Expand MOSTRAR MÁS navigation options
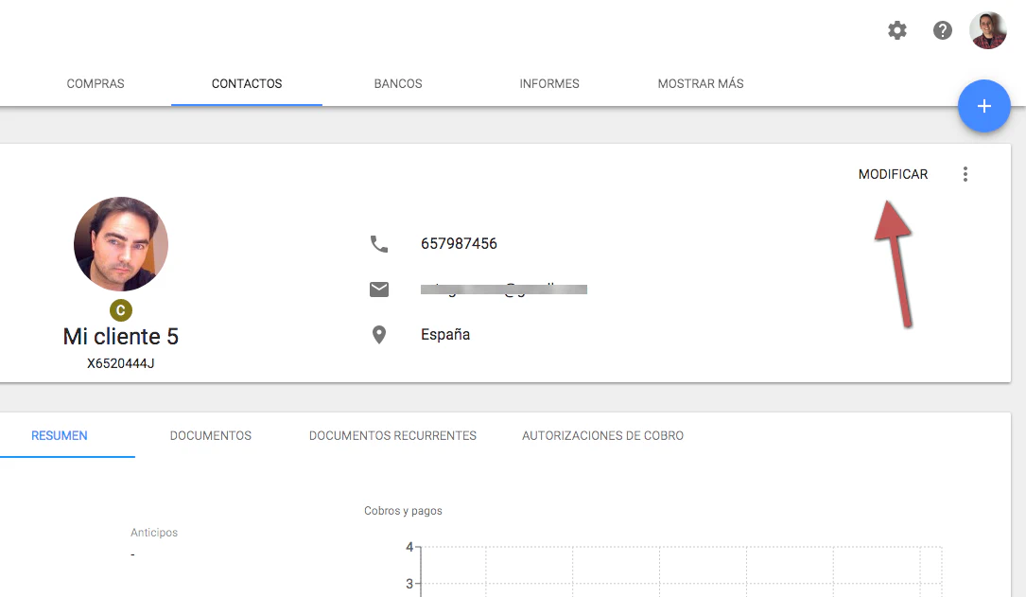 701,83
